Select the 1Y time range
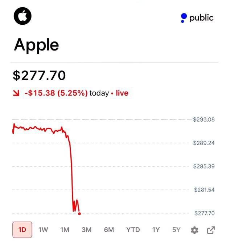Viewport: 226px width, 247px height. click(x=156, y=230)
